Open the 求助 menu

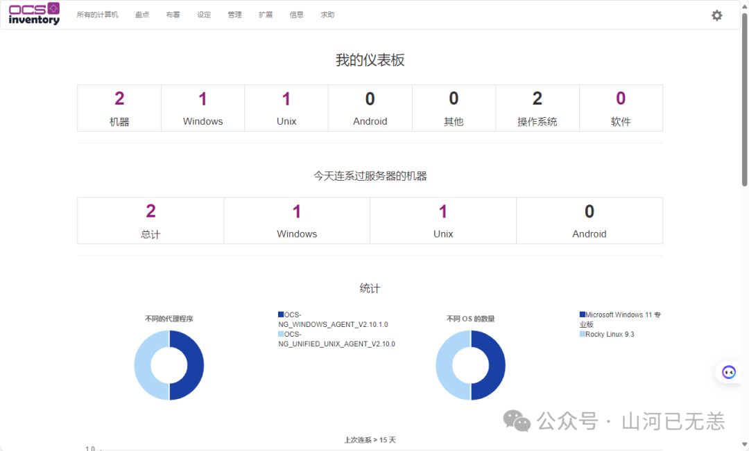(327, 15)
